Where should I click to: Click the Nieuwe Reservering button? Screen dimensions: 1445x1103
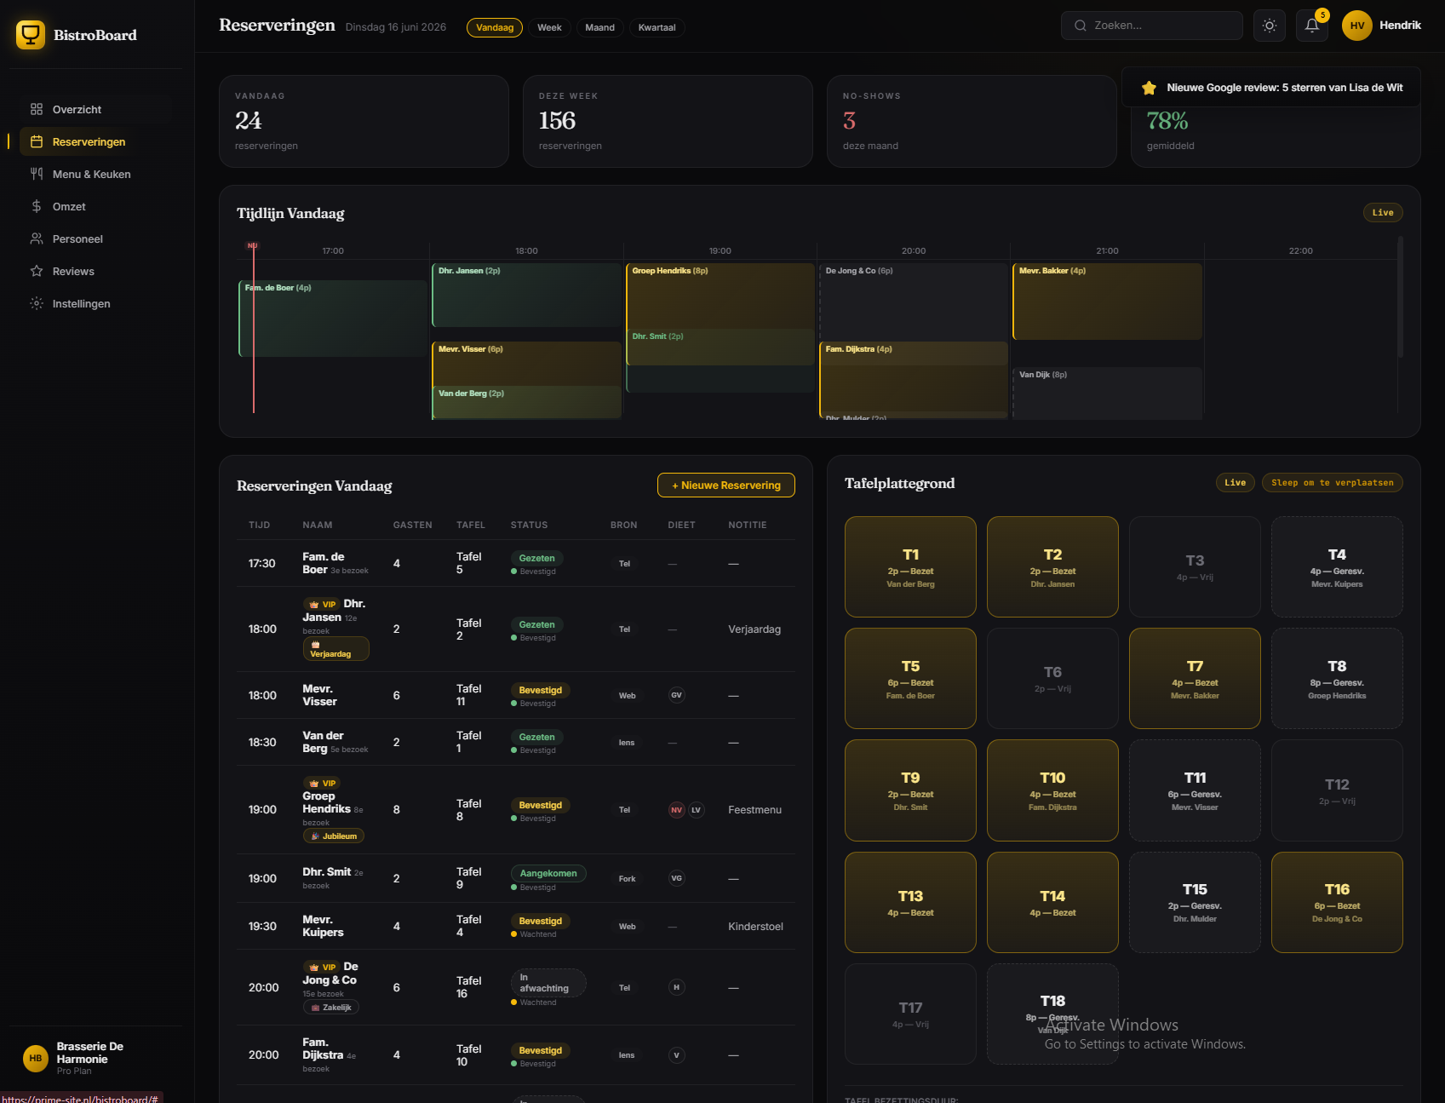pyautogui.click(x=726, y=485)
